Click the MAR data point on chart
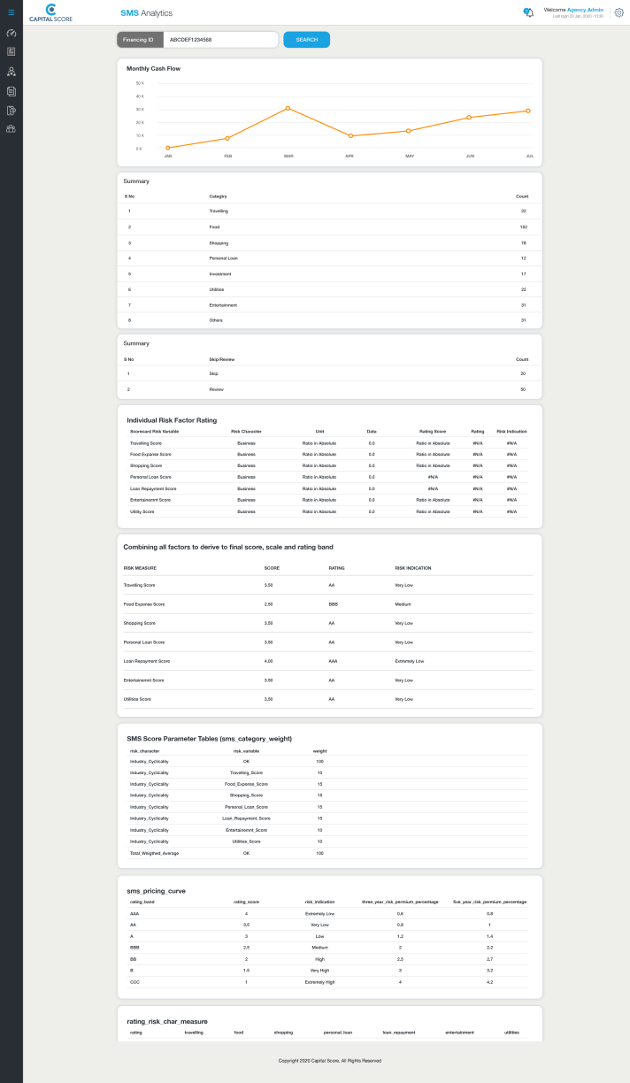Viewport: 630px width, 1083px height. coord(288,108)
